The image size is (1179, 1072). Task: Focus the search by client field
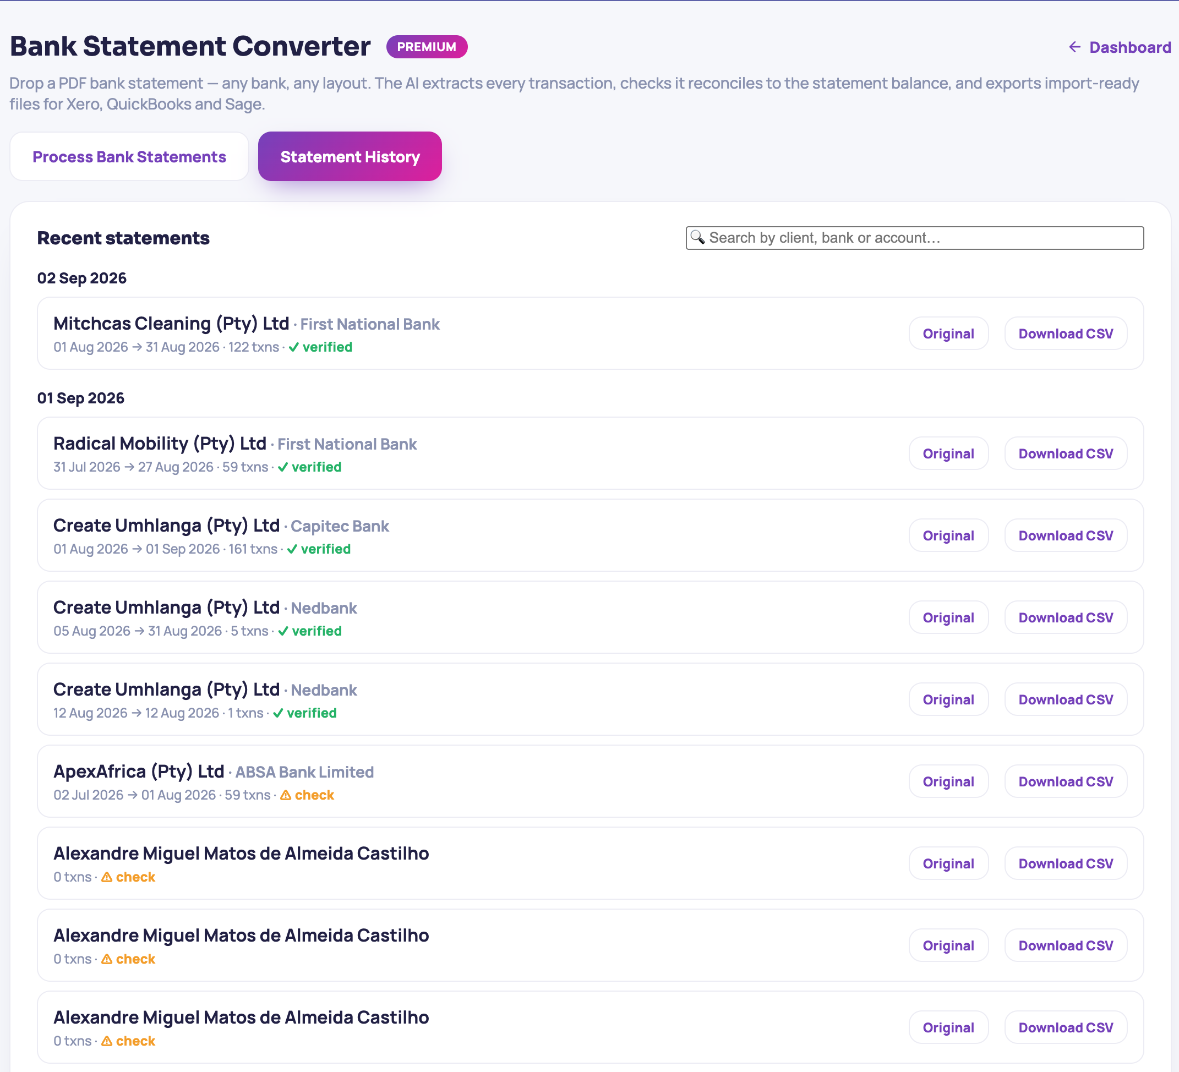(x=915, y=238)
